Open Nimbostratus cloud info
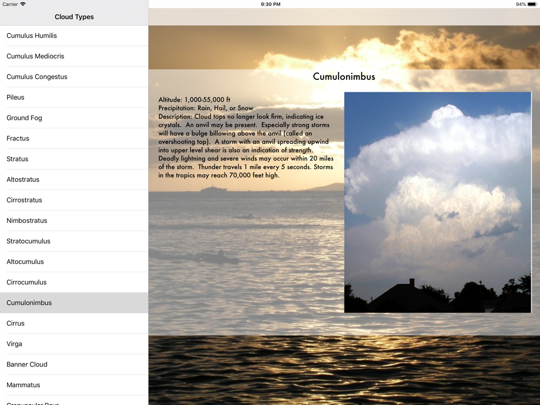 pos(74,221)
